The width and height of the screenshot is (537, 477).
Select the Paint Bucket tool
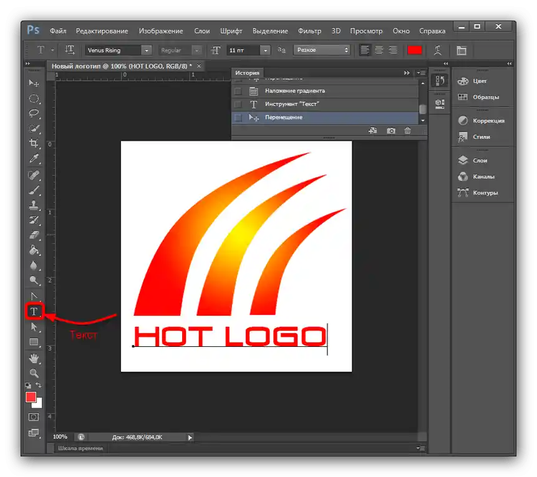point(34,250)
